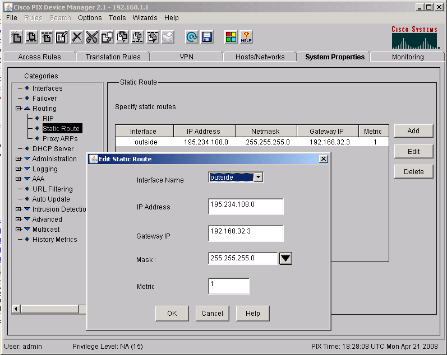This screenshot has height=355, width=447.
Task: Open the Wizards menu
Action: coord(145,18)
